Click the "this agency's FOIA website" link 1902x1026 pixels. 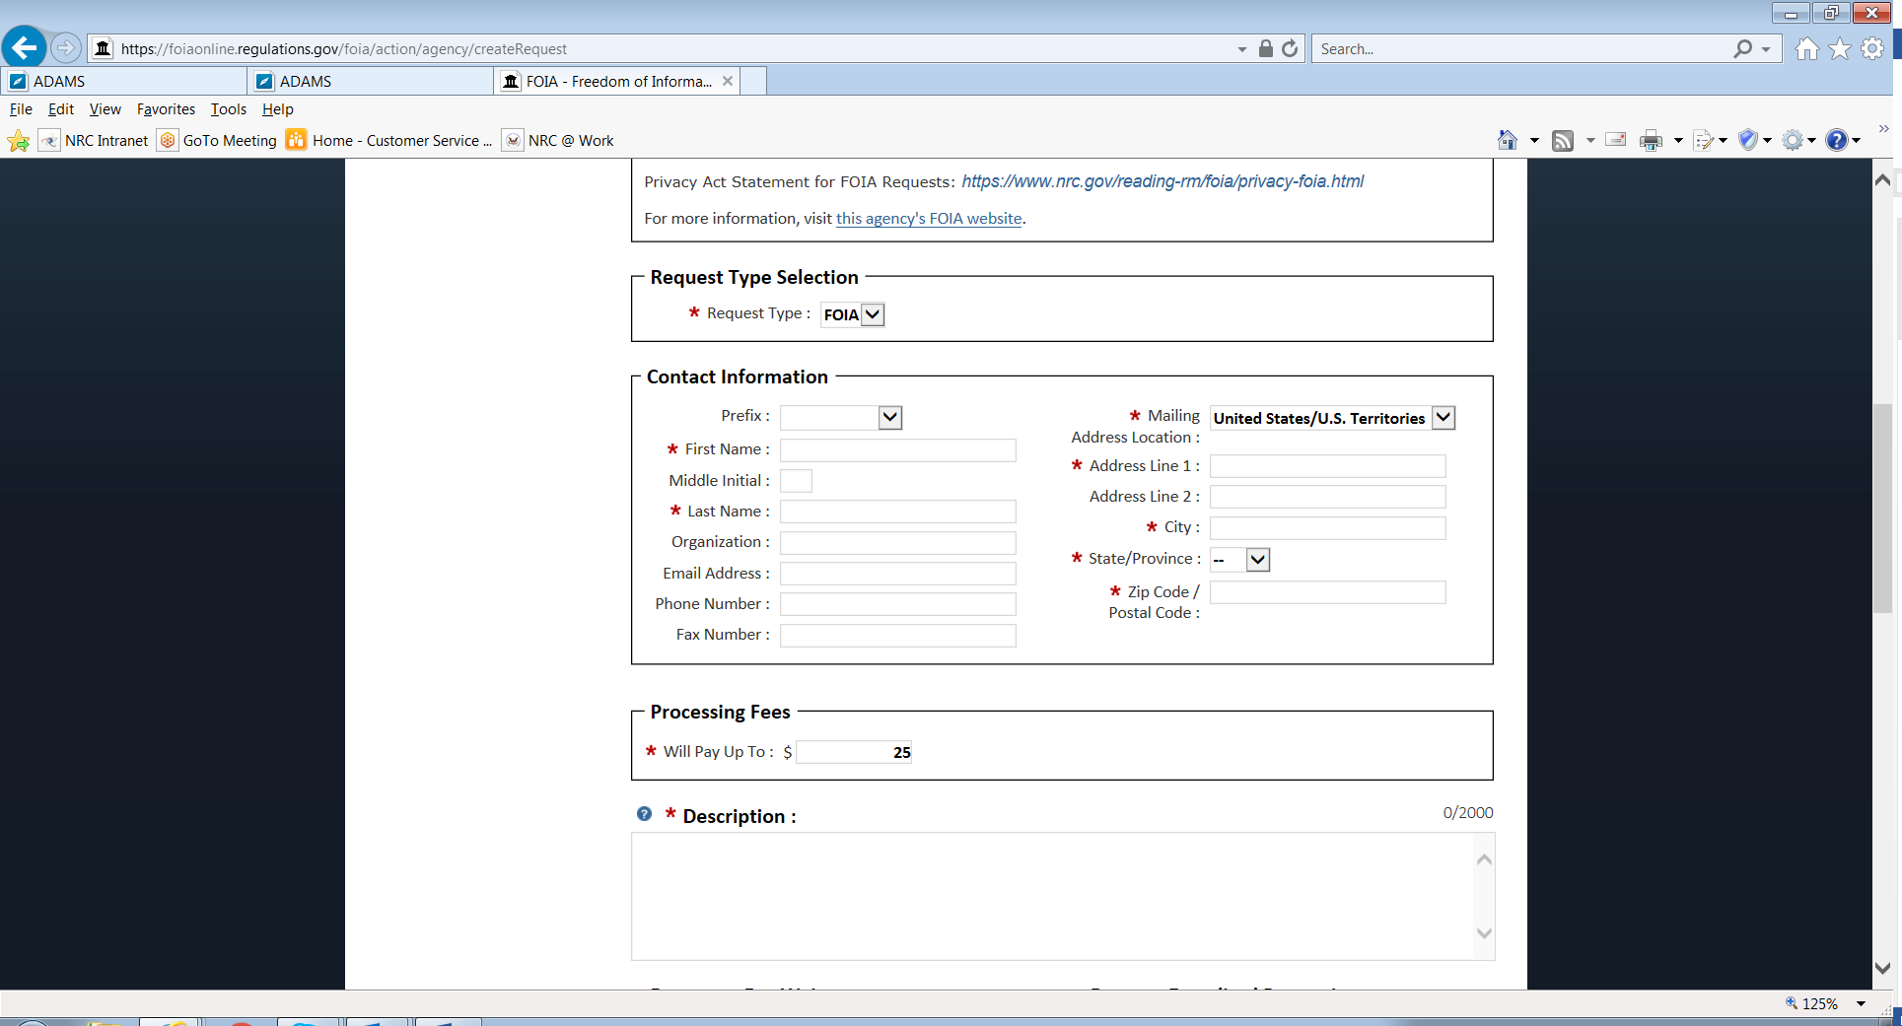coord(928,219)
